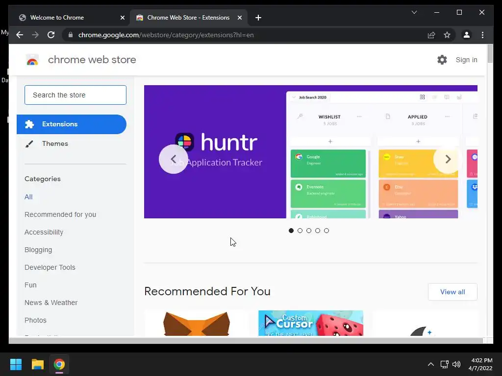Click the horizontal scrollbar at page bottom
Image resolution: width=502 pixels, height=376 pixels.
(x=246, y=341)
